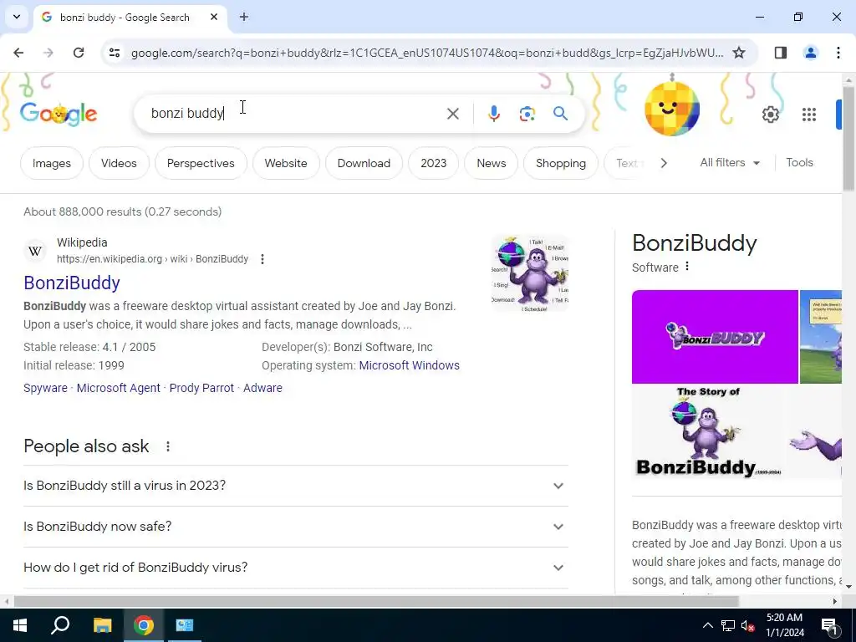The width and height of the screenshot is (856, 642).
Task: Switch to Shopping results
Action: [x=561, y=163]
